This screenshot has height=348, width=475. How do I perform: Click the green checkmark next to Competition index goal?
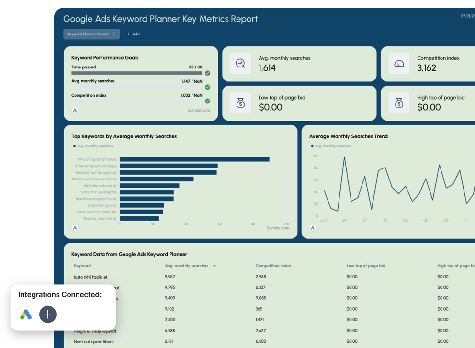(207, 101)
